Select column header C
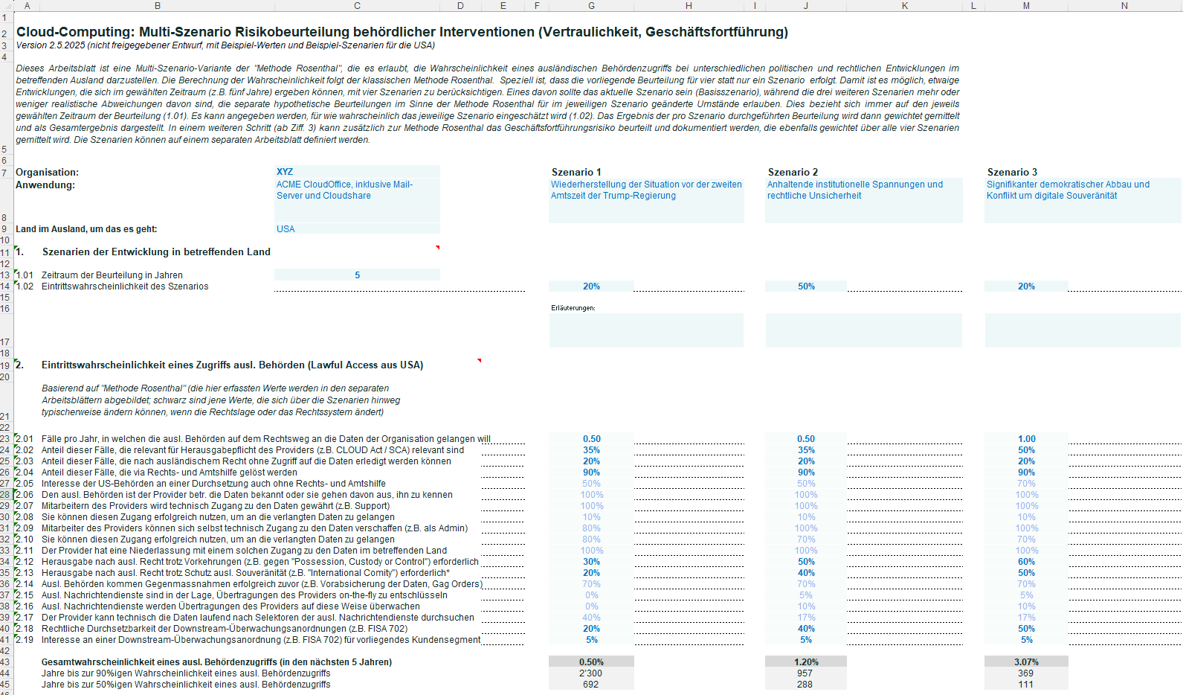 coord(357,5)
